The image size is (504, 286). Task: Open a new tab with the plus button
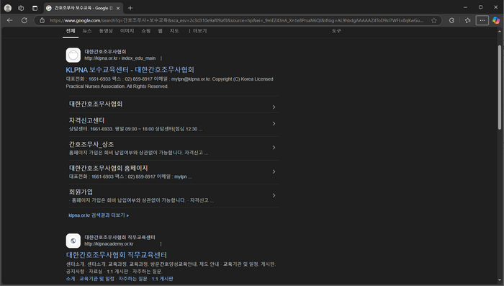pos(130,8)
